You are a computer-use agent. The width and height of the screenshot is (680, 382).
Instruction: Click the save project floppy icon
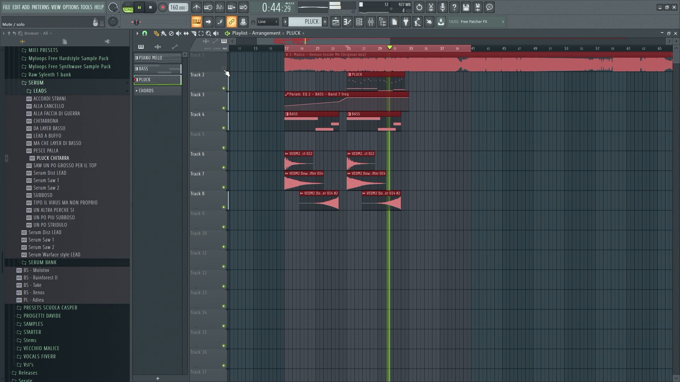click(466, 7)
